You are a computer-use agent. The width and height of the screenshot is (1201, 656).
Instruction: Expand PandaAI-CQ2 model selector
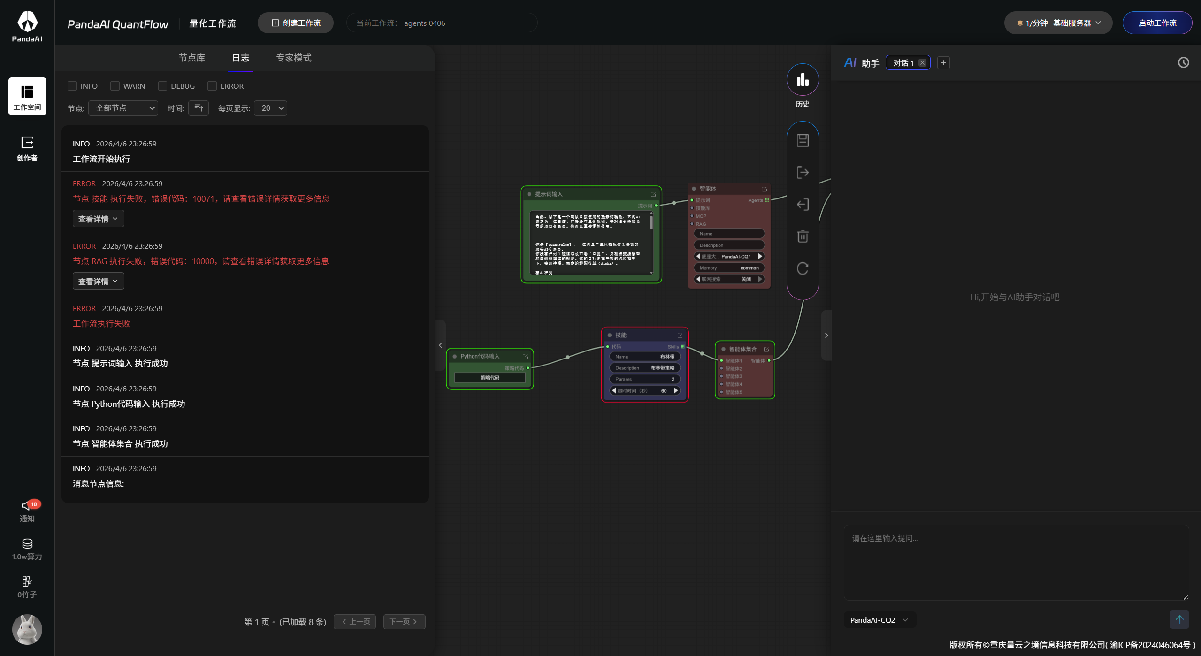click(879, 620)
